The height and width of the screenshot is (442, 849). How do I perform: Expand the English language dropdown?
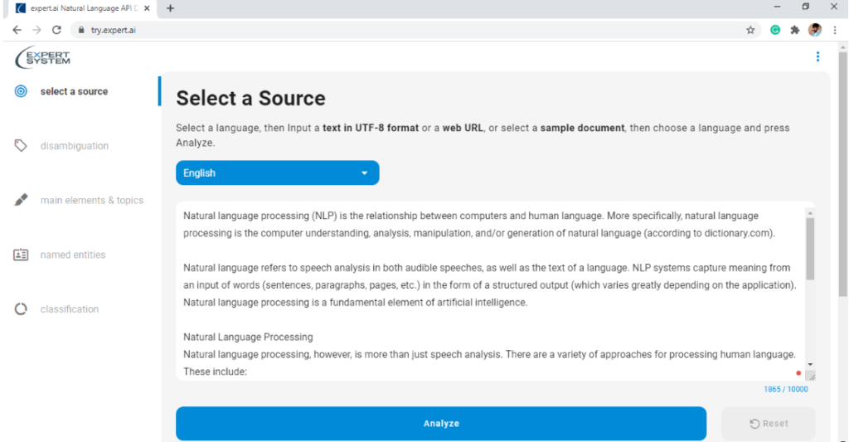tap(277, 172)
